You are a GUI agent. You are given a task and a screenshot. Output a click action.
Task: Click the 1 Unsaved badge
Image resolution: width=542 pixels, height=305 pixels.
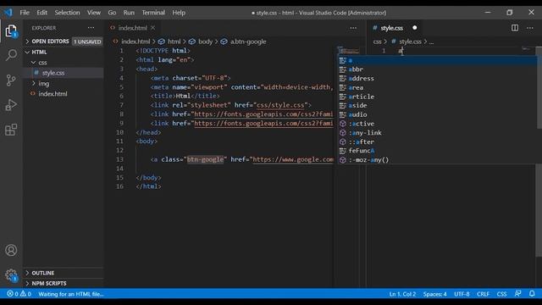(87, 42)
